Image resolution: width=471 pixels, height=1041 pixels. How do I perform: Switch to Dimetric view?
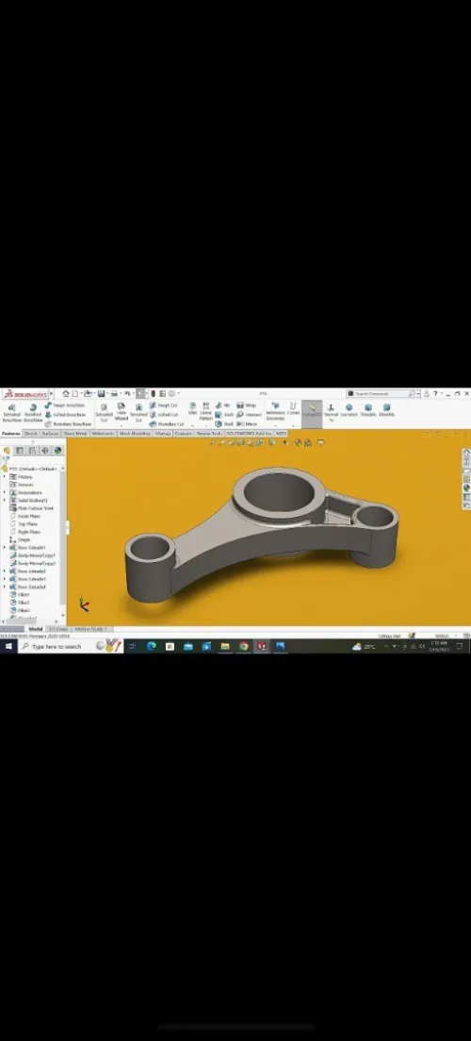387,410
